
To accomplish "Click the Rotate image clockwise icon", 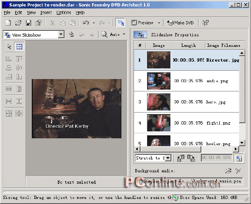I will tap(191, 158).
